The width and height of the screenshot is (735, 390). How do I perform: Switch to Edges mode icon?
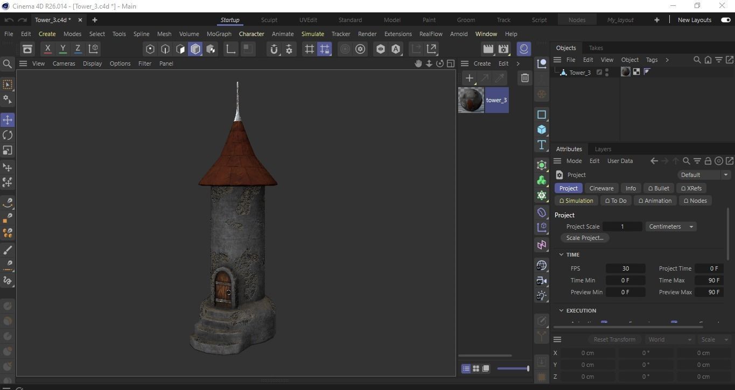[x=165, y=49]
